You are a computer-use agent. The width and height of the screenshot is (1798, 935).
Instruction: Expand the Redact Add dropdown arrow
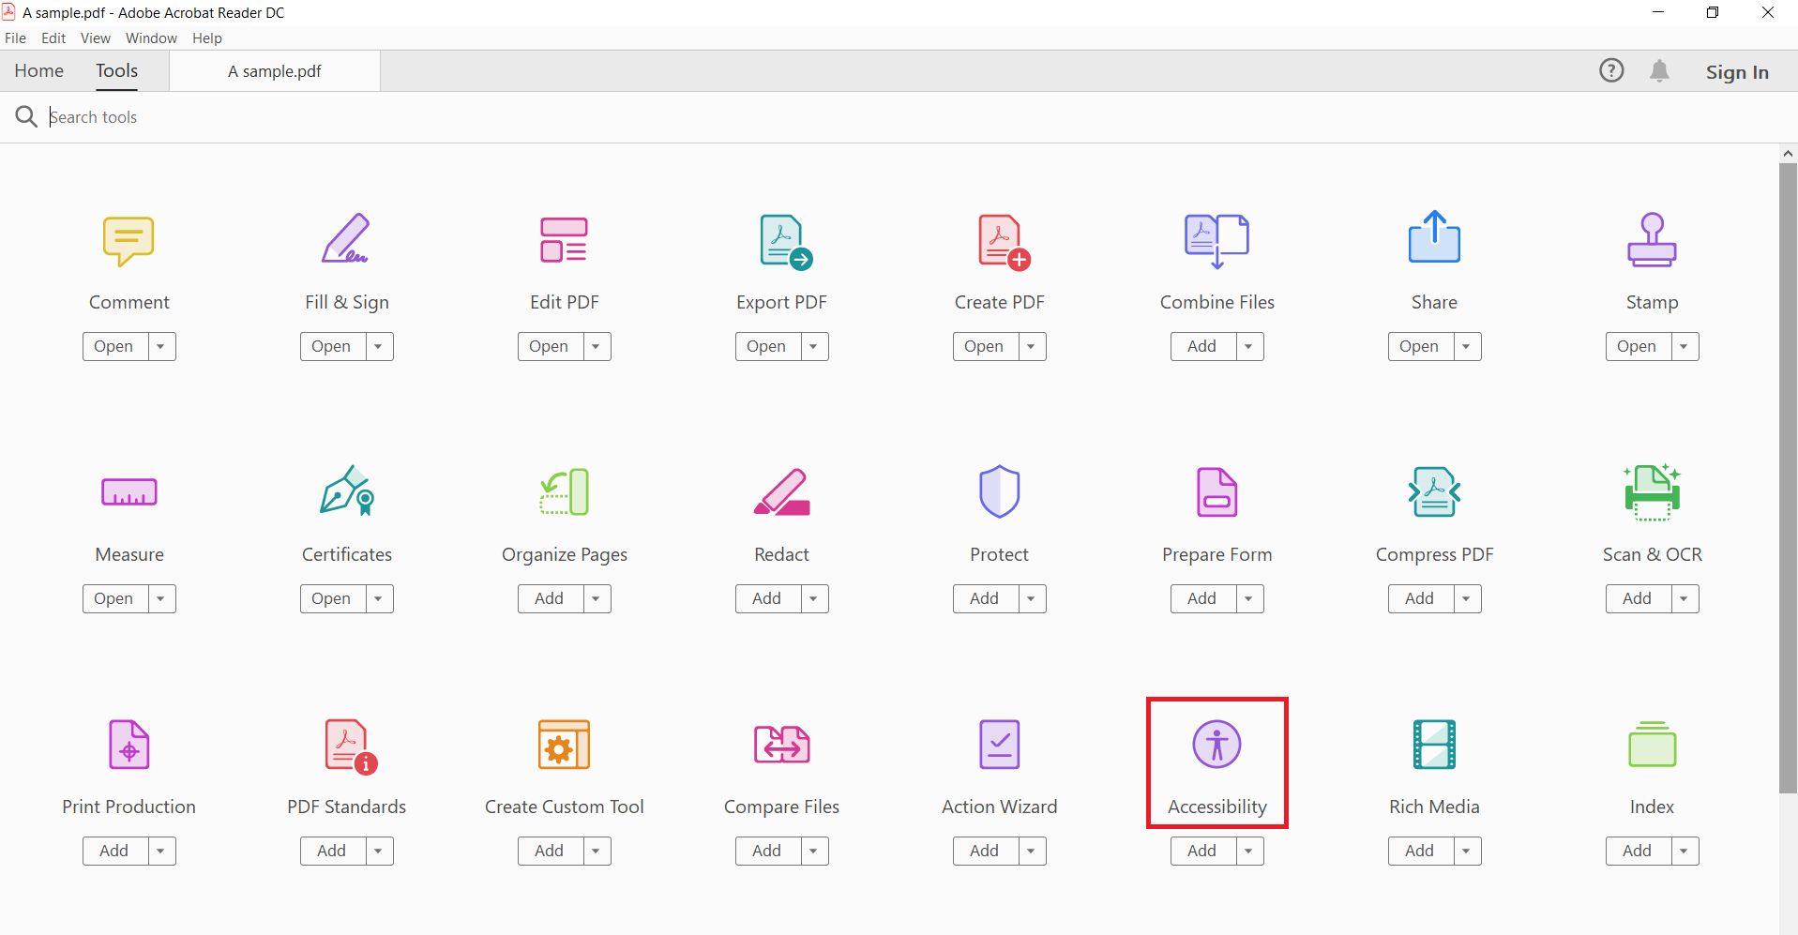tap(814, 598)
